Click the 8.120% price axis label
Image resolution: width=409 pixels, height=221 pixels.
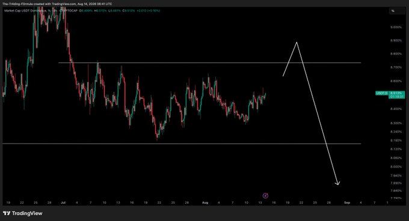point(396,149)
